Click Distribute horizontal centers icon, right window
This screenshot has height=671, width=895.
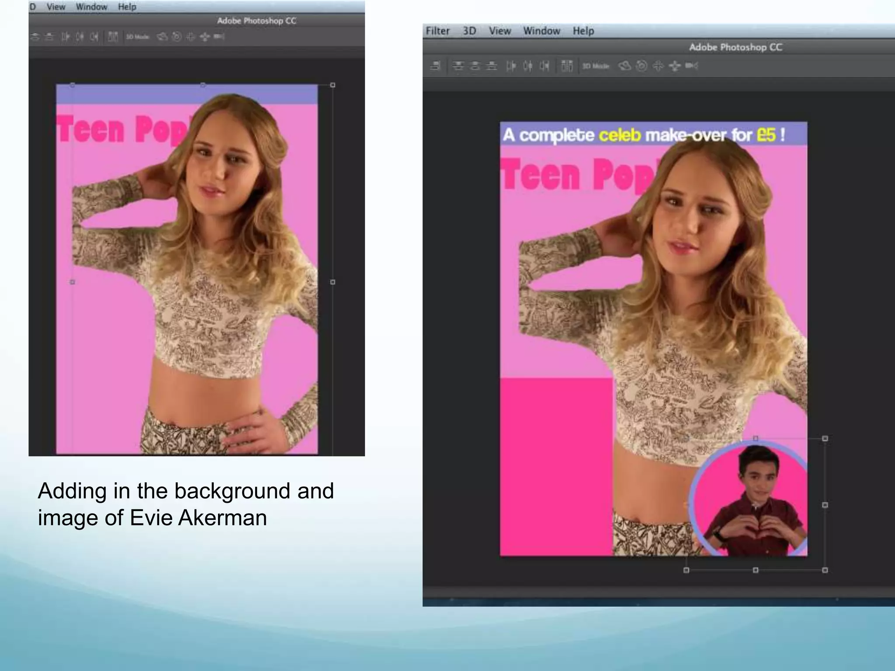pos(528,66)
